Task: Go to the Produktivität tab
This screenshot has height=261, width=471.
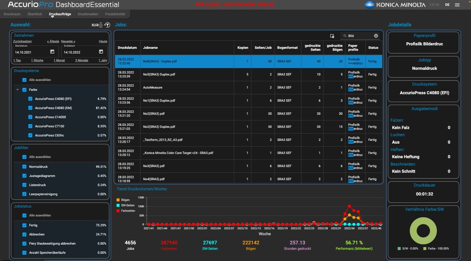Action: pyautogui.click(x=115, y=14)
